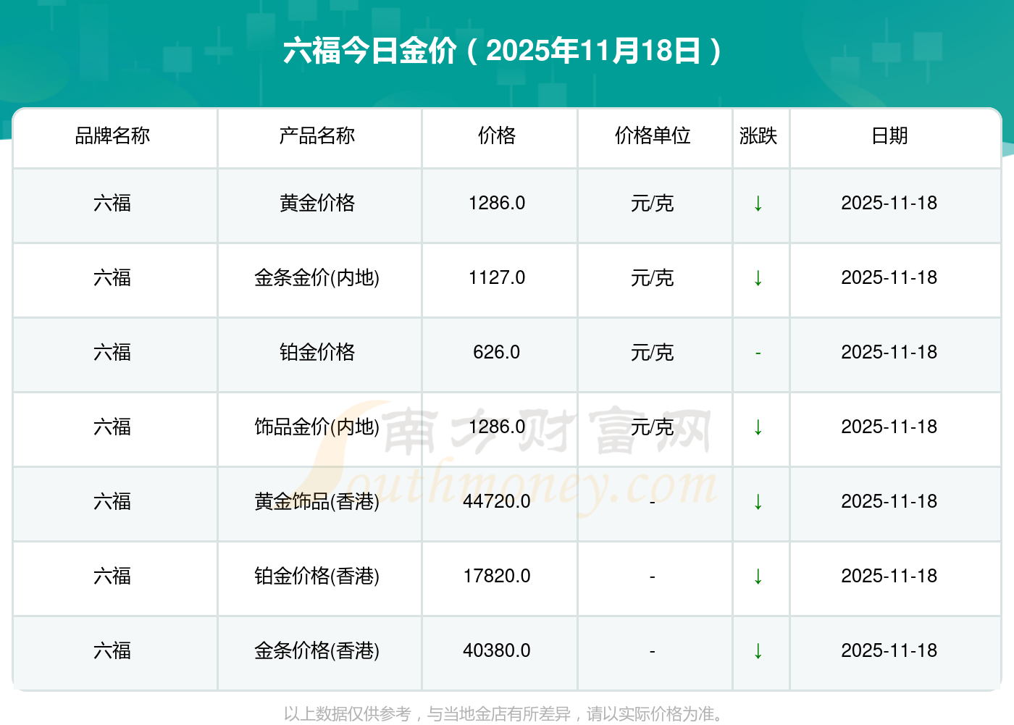The image size is (1014, 725).
Task: Click brand 六福 in the 铂金价格(香港) row
Action: click(112, 576)
